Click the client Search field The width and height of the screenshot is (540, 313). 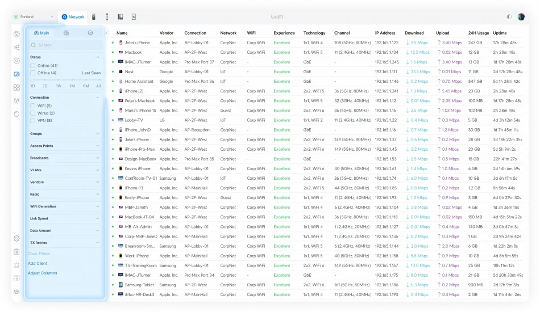point(65,45)
